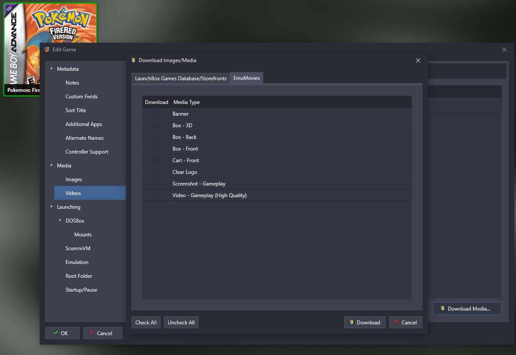This screenshot has height=355, width=516.
Task: Select the Launching tree item
Action: coord(69,207)
